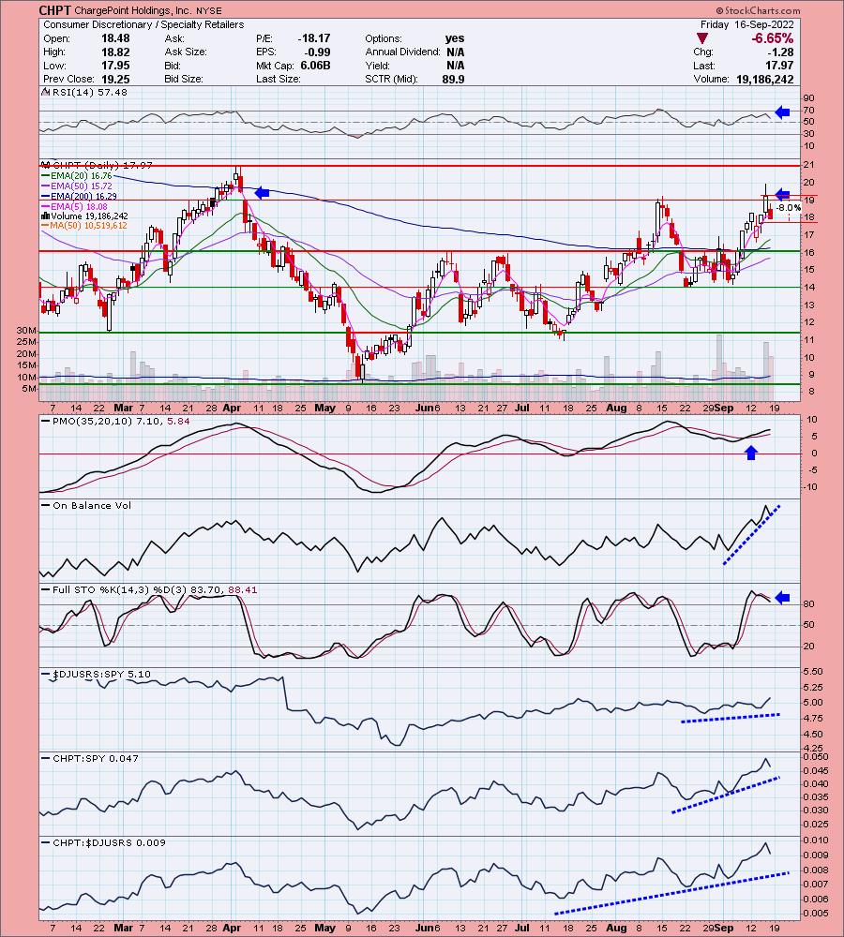Click Consumer Discretionary / Specialty Retailers sector text
The image size is (844, 937).
pos(143,24)
